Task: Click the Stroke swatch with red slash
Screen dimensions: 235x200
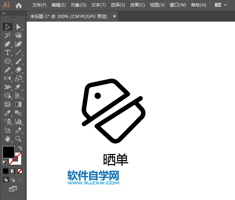Action: coord(19,161)
